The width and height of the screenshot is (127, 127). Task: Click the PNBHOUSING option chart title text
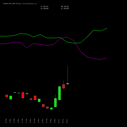pyautogui.click(x=20, y=4)
